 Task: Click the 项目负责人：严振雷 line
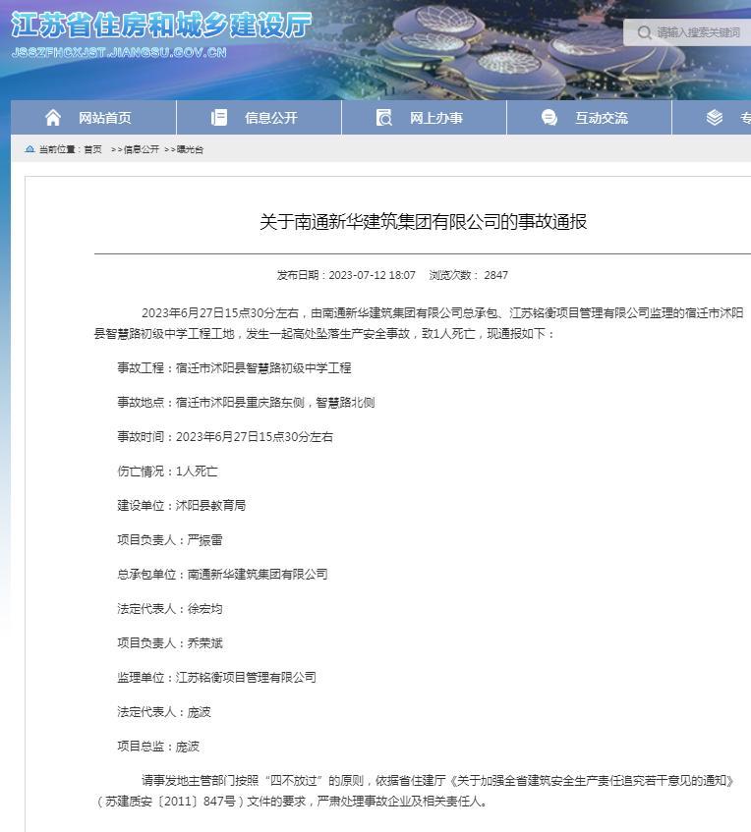170,539
